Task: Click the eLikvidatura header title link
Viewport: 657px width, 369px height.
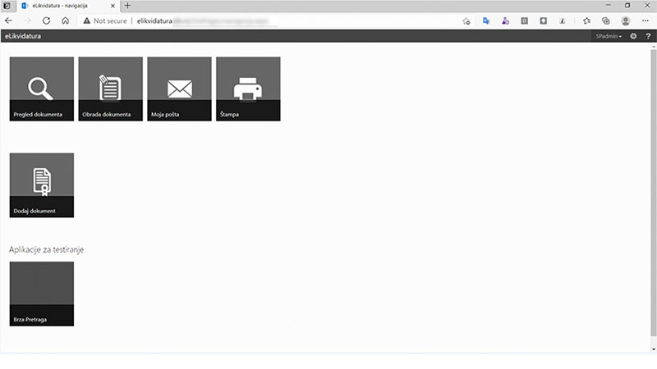Action: pyautogui.click(x=23, y=36)
